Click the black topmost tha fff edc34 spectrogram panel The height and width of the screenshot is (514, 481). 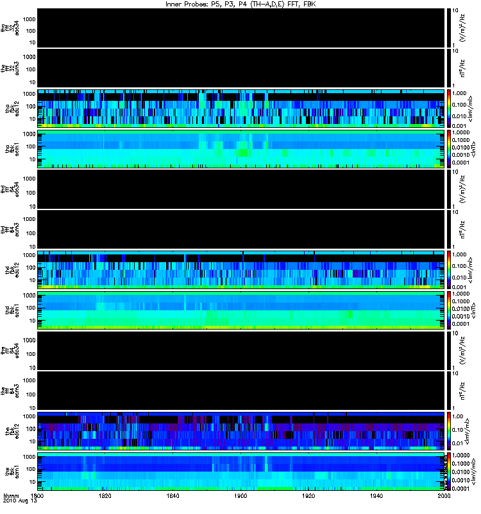[x=241, y=28]
